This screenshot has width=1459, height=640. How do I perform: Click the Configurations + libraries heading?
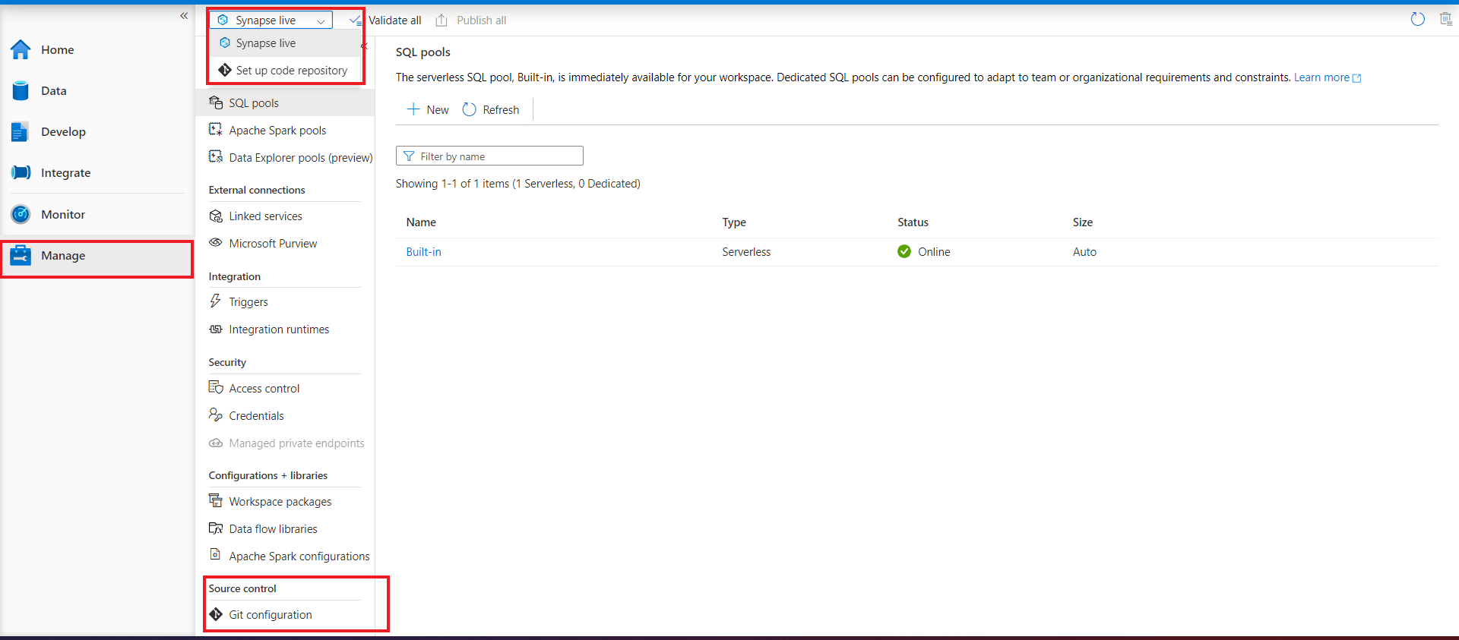[268, 476]
